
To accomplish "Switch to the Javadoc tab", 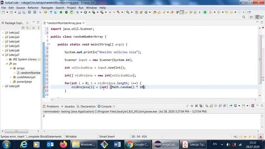I will [x=68, y=106].
